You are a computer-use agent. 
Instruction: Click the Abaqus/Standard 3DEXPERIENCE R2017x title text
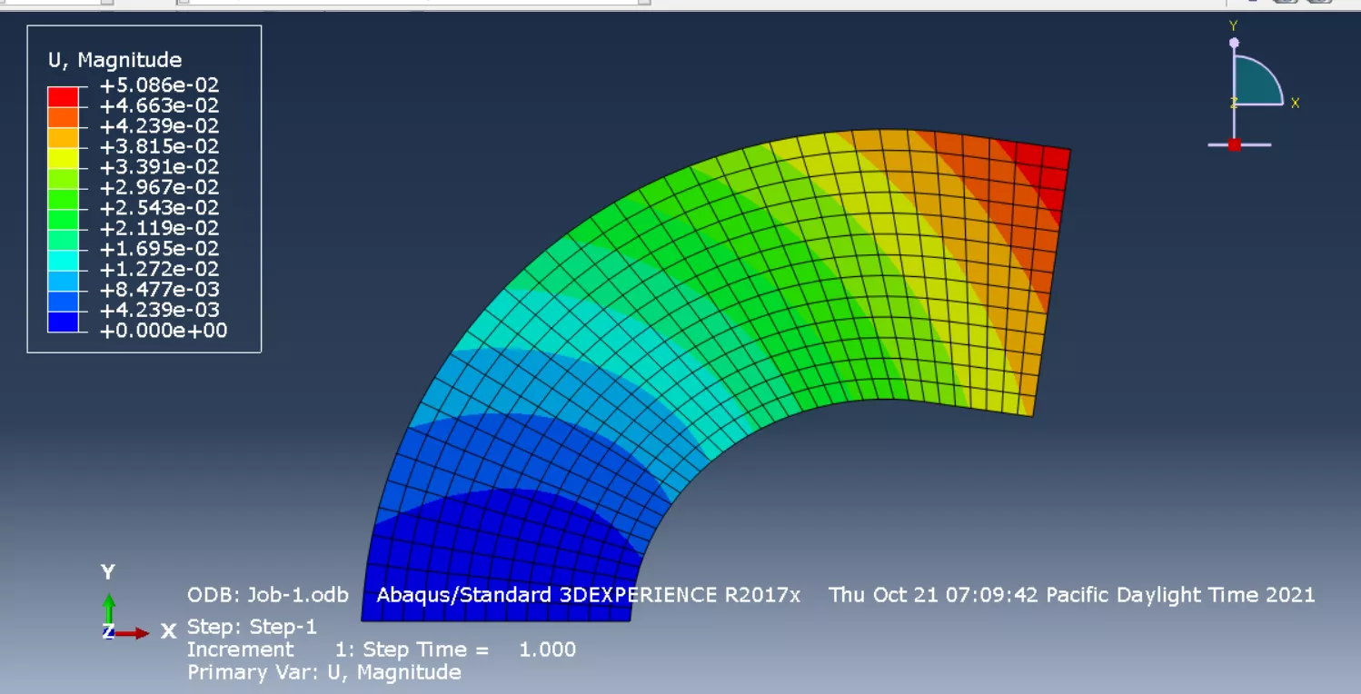coord(588,595)
